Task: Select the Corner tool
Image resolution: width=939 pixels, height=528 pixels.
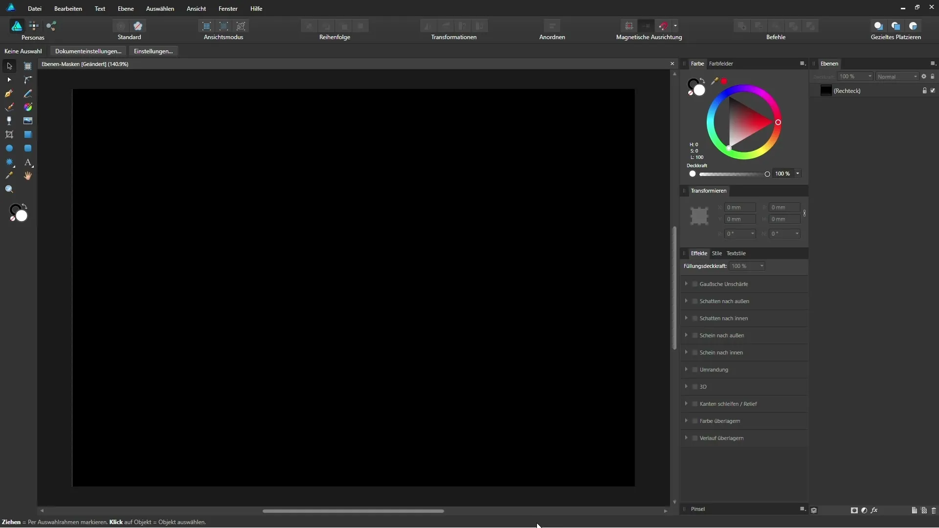Action: [28, 80]
